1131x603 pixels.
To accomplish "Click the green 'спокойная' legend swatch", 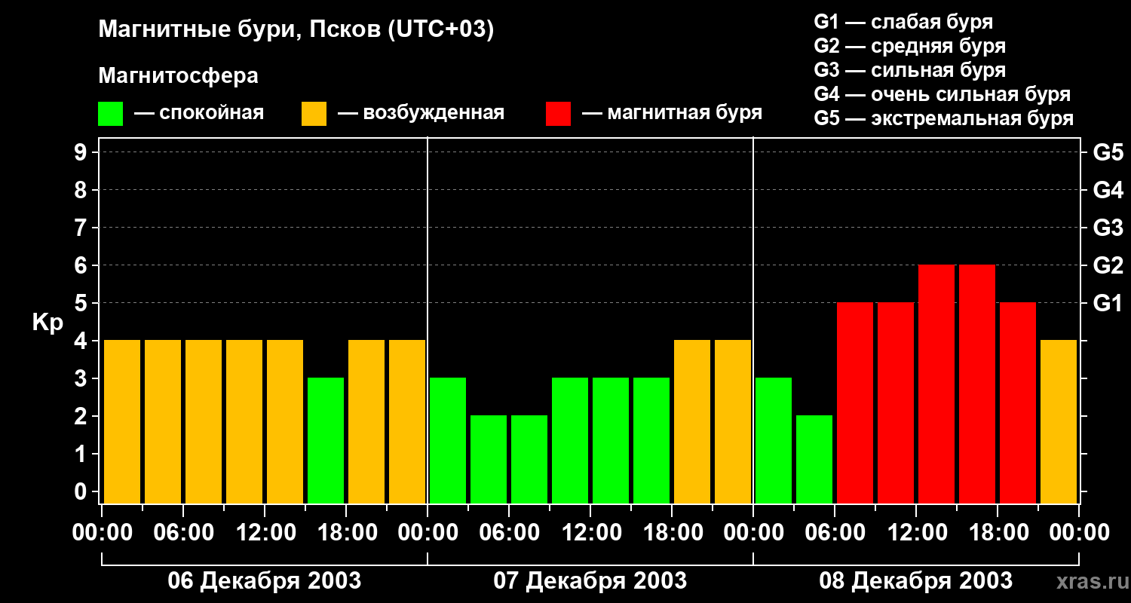I will 110,113.
